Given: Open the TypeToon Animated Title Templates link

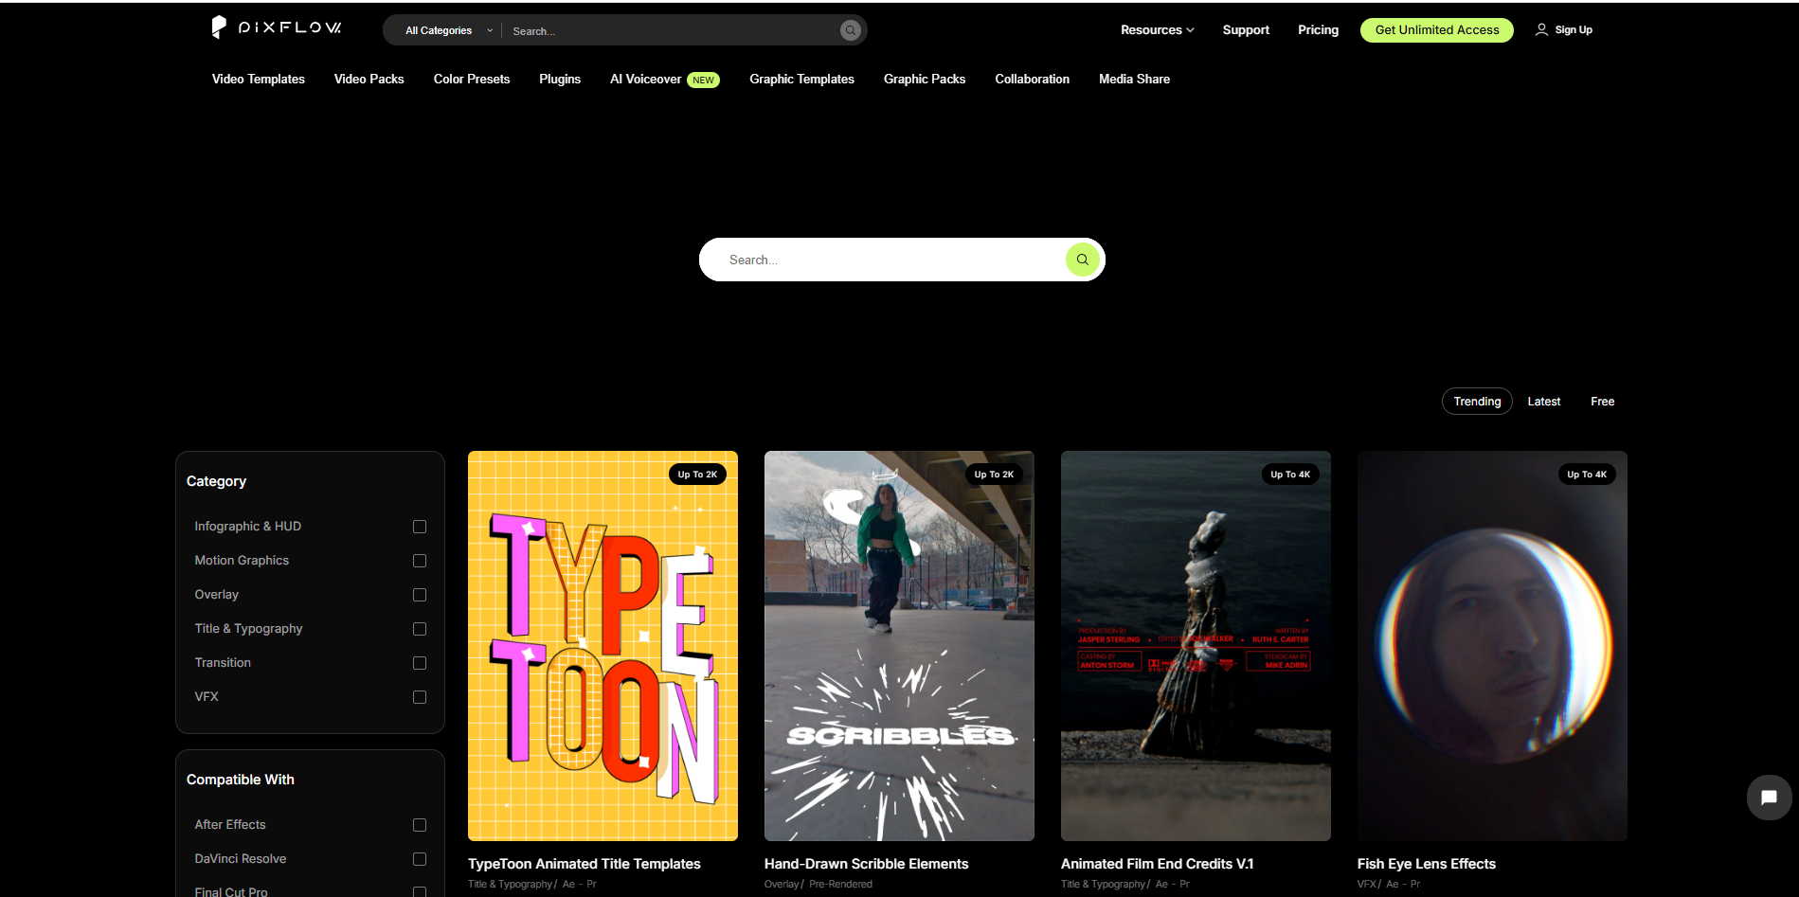Looking at the screenshot, I should click(x=584, y=863).
